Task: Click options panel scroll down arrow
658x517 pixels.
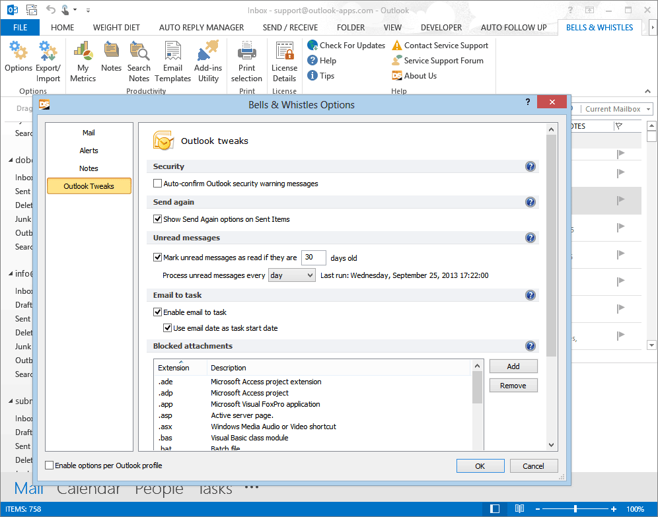Action: coord(552,445)
